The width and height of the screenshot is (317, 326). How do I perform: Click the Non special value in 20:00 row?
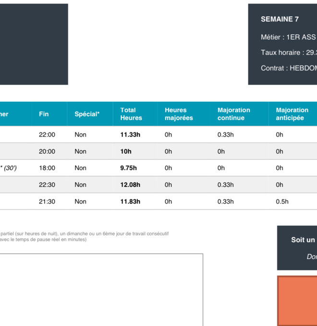click(80, 151)
